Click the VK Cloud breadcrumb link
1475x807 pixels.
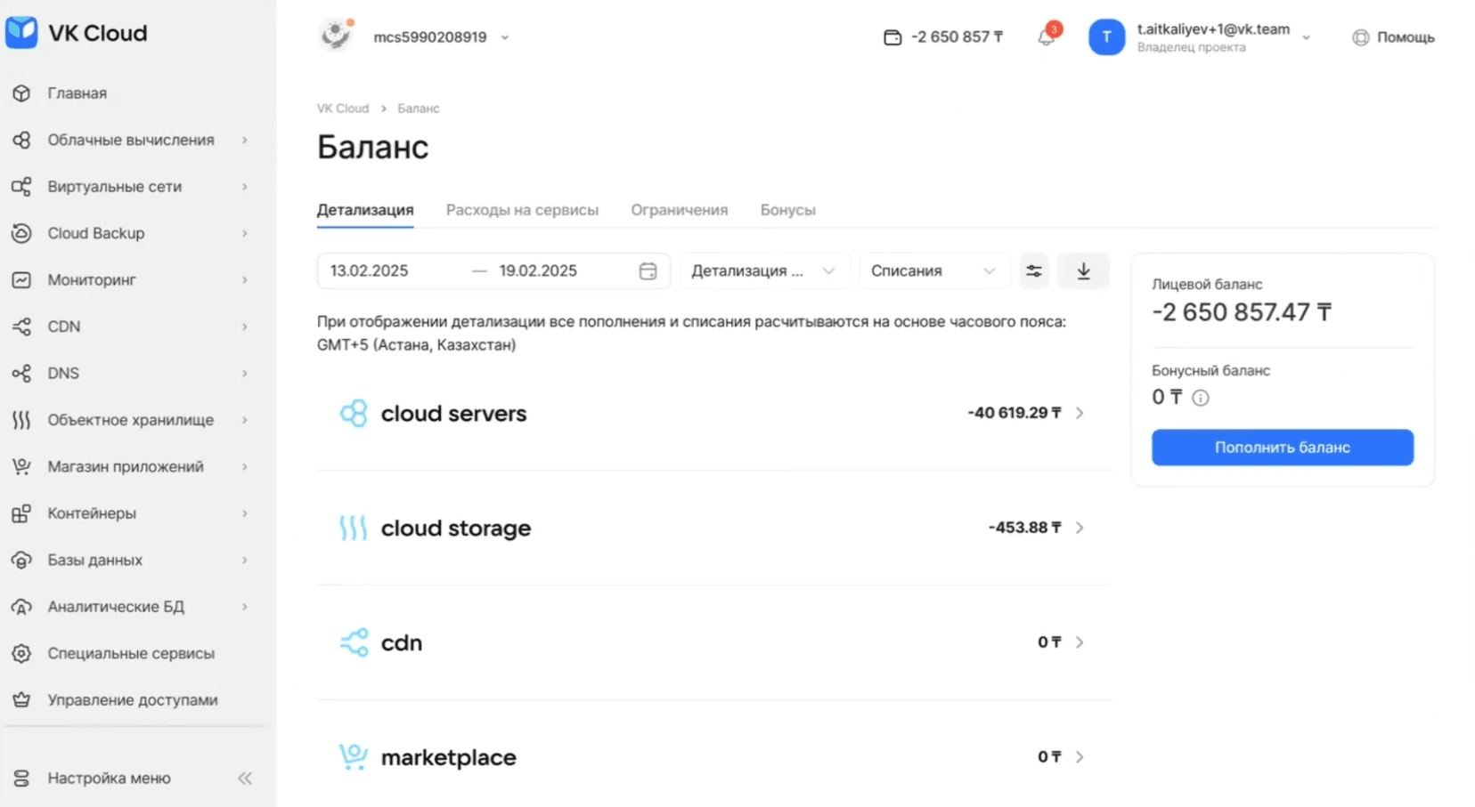(x=343, y=109)
